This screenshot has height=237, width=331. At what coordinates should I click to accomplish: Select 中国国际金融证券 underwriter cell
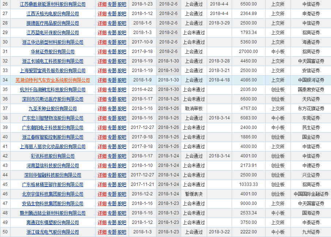(311, 194)
